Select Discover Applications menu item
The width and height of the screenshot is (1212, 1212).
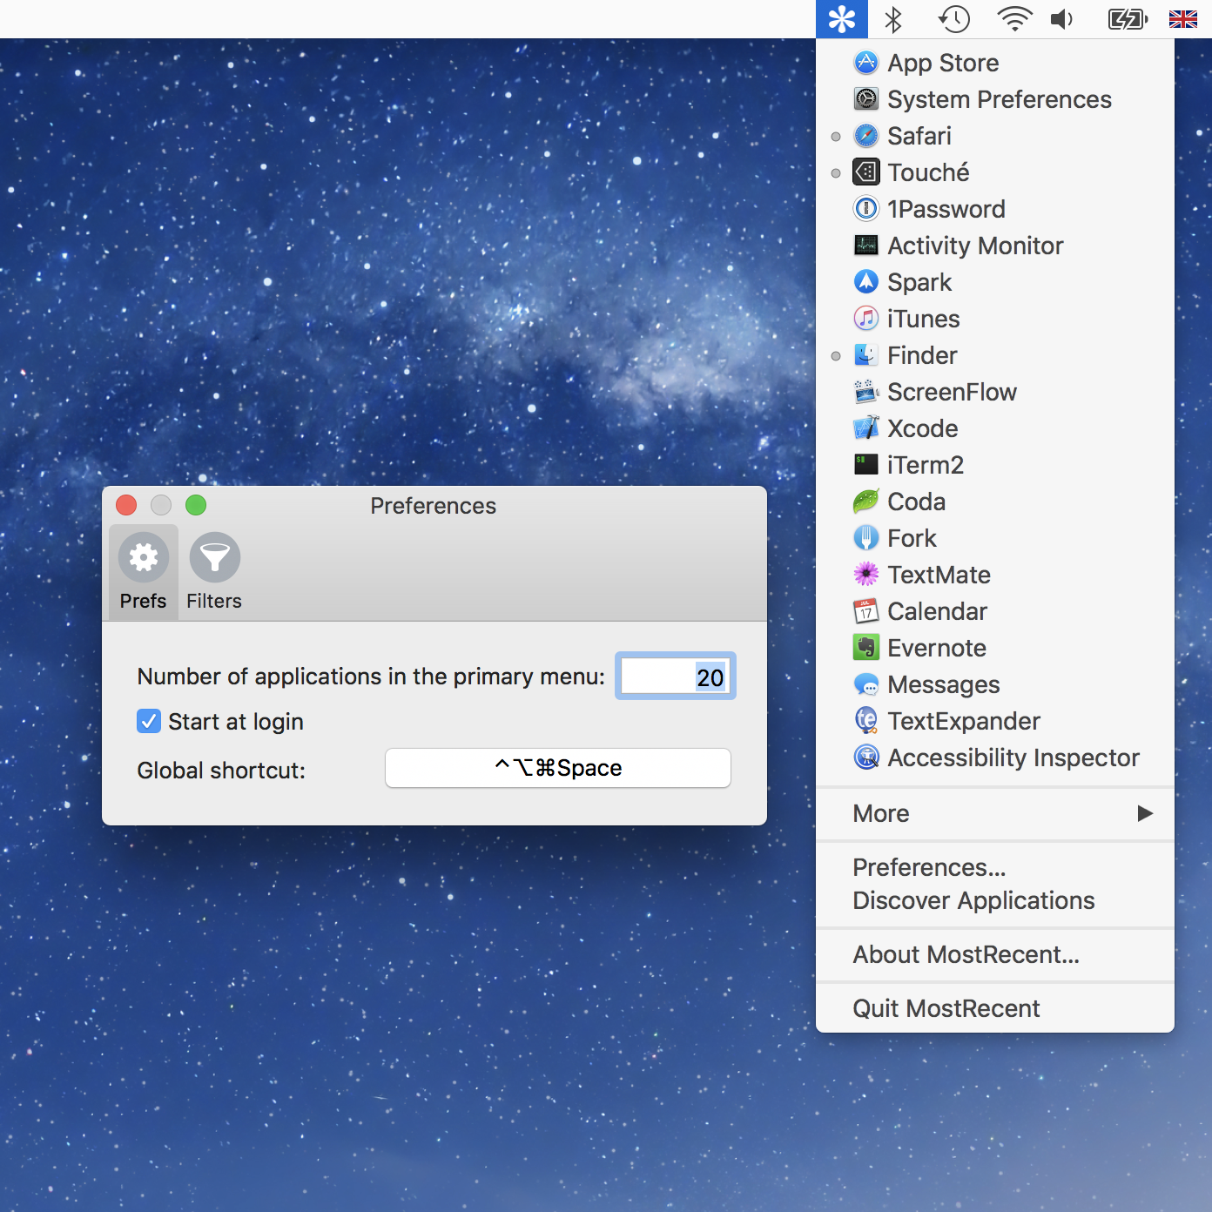(995, 900)
